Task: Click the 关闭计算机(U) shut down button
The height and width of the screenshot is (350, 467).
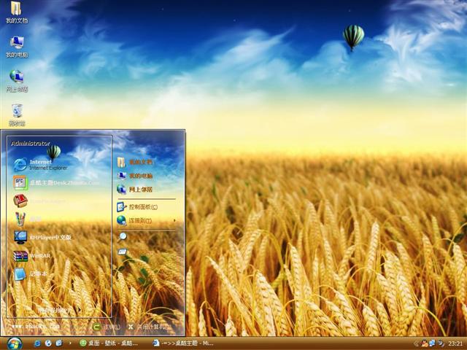Action: tap(150, 327)
